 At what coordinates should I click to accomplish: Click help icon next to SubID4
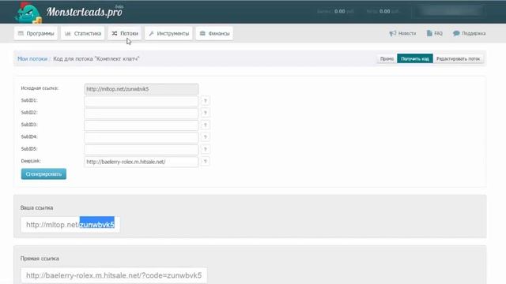[205, 137]
